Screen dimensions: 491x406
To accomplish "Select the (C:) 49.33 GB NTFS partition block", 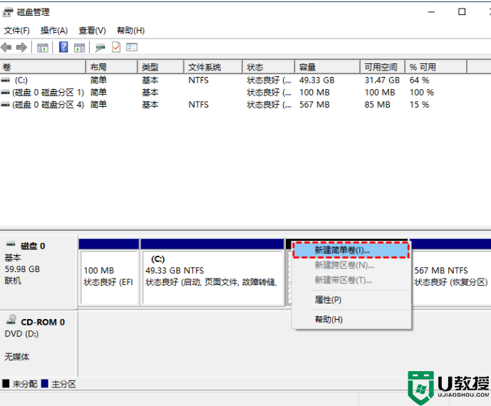I will click(x=212, y=272).
